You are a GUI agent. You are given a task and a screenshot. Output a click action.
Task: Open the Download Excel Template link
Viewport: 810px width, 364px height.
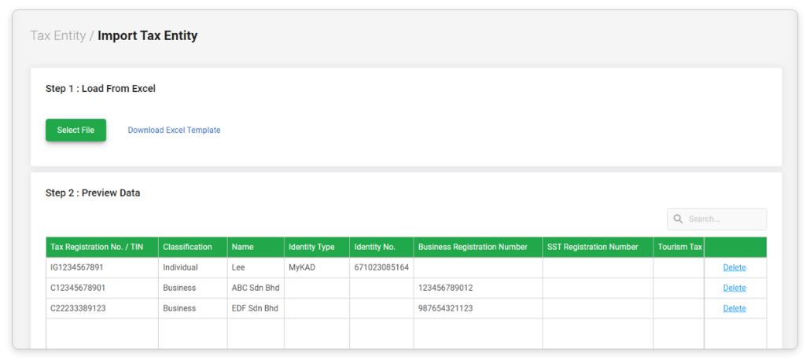pyautogui.click(x=174, y=131)
